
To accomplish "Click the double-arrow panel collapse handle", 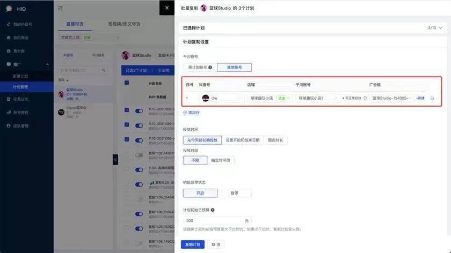I will click(x=115, y=159).
